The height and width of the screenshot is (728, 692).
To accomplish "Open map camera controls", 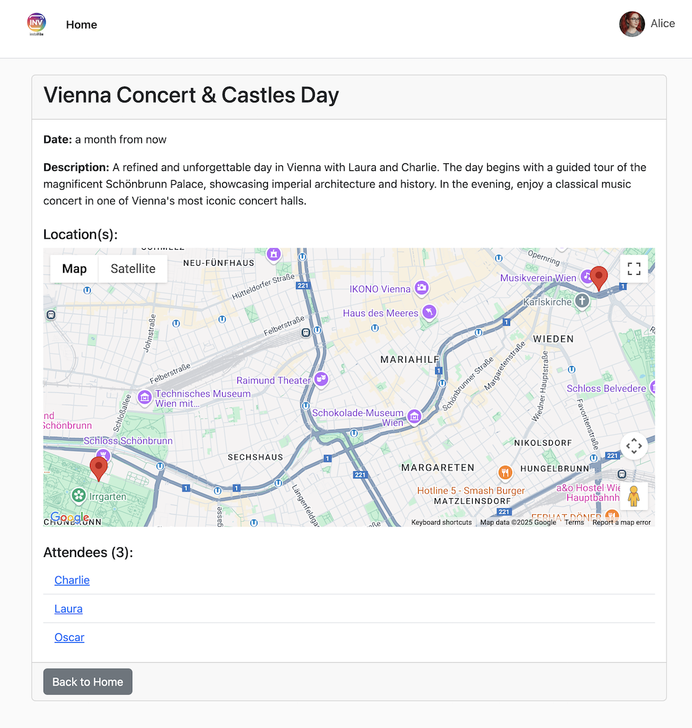I will (634, 446).
